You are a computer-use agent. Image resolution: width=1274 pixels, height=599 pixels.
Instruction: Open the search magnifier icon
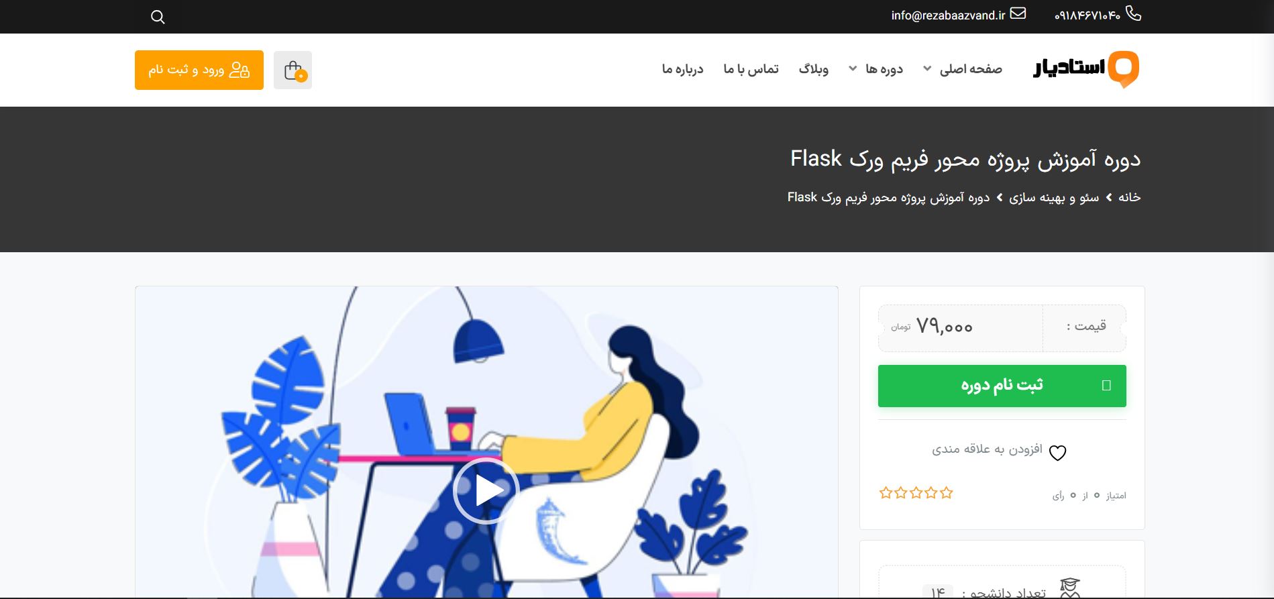158,17
